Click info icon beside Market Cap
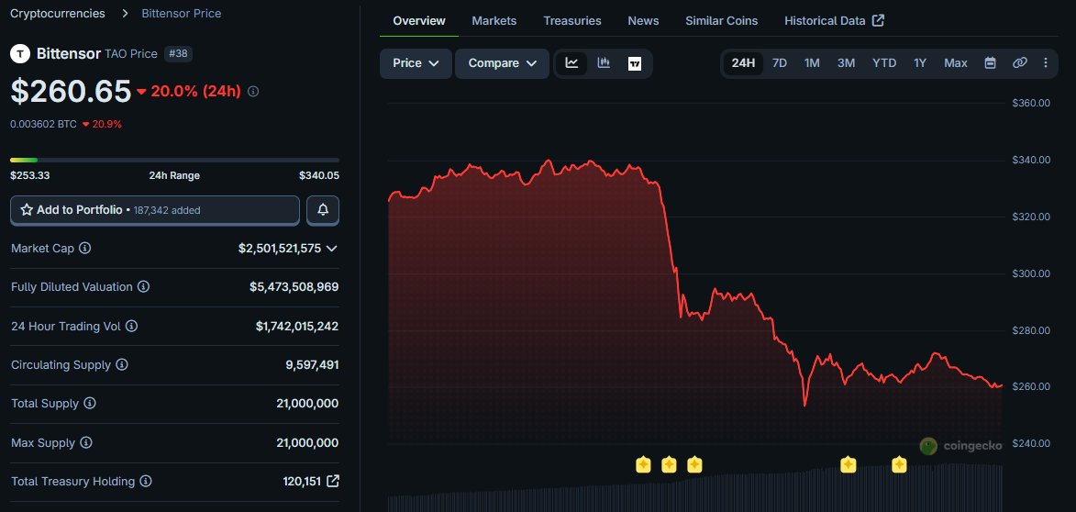The height and width of the screenshot is (512, 1076). click(85, 249)
